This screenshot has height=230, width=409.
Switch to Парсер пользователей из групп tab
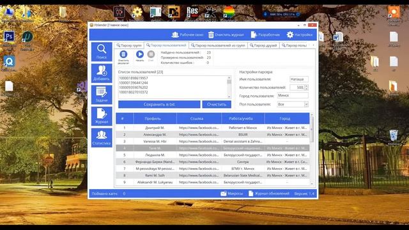pos(218,45)
